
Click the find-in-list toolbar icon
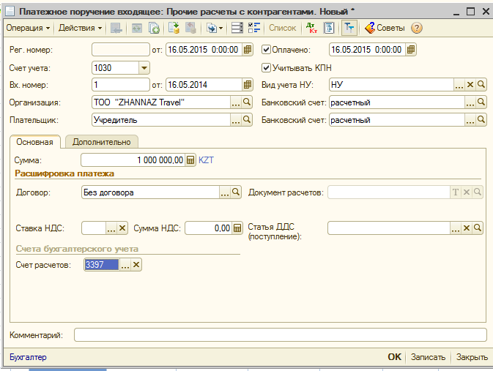point(116,28)
